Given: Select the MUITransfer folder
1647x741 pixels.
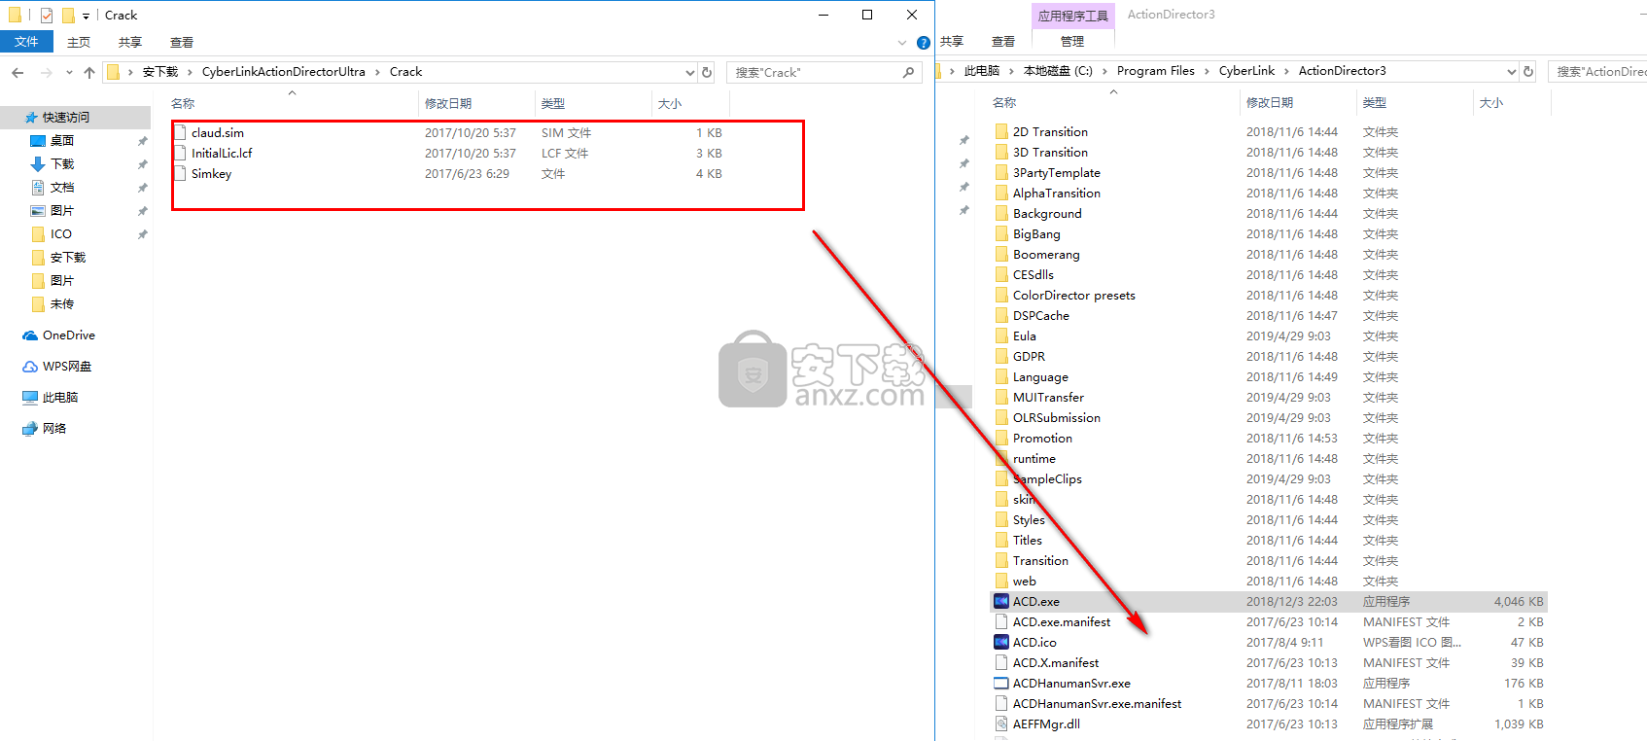Looking at the screenshot, I should [x=1048, y=398].
